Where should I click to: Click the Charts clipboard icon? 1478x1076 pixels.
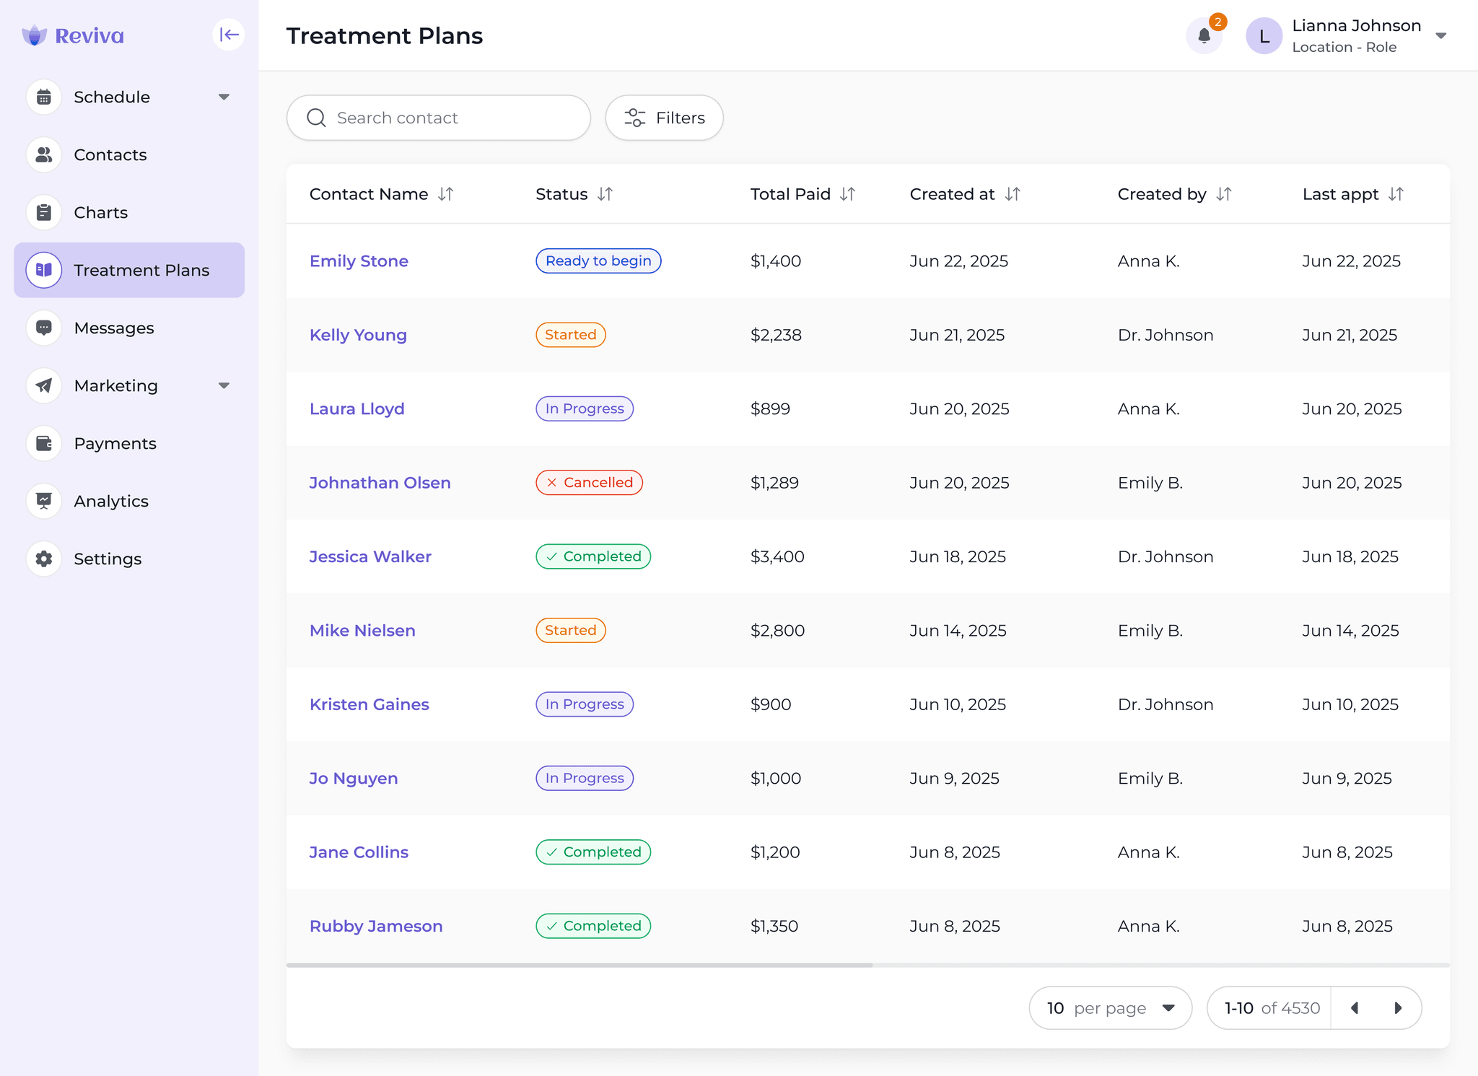(44, 212)
